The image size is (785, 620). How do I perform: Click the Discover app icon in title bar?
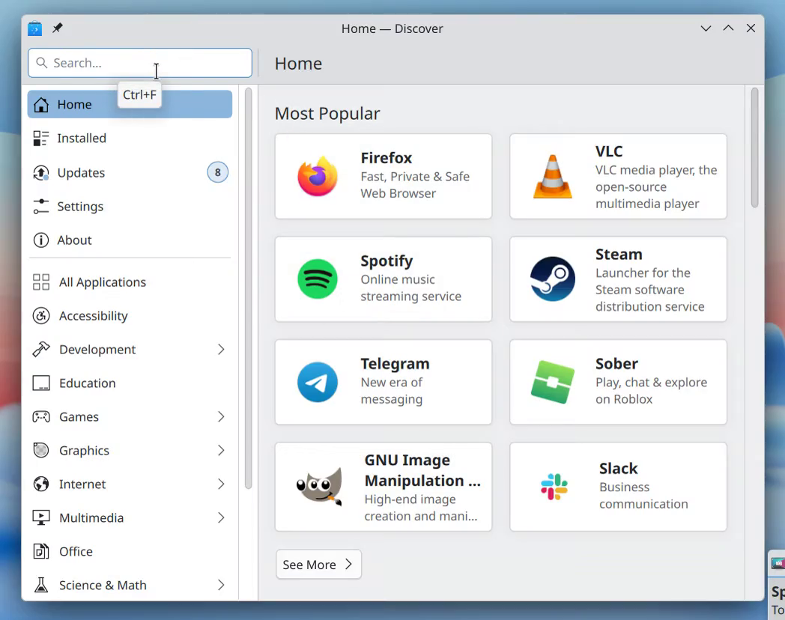34,28
